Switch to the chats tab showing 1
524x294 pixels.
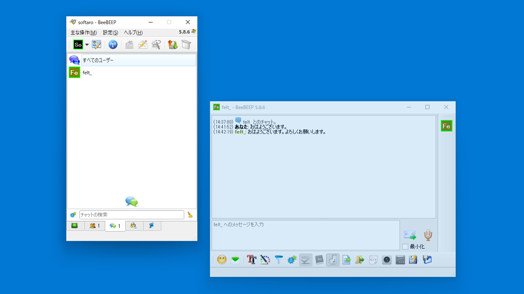tap(115, 226)
